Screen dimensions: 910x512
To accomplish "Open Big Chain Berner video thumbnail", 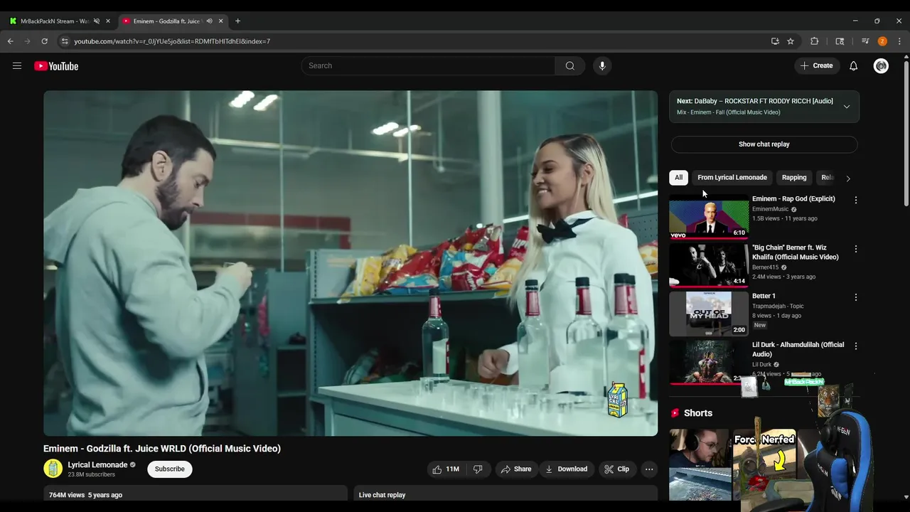I will pyautogui.click(x=709, y=265).
